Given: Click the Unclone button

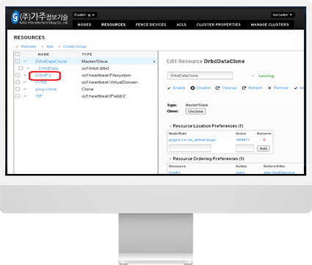Looking at the screenshot, I should (x=195, y=112).
